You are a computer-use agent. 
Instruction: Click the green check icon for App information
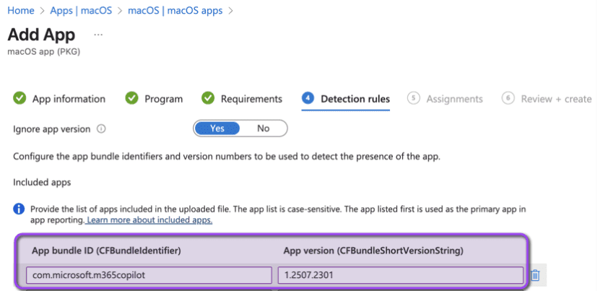coord(19,99)
